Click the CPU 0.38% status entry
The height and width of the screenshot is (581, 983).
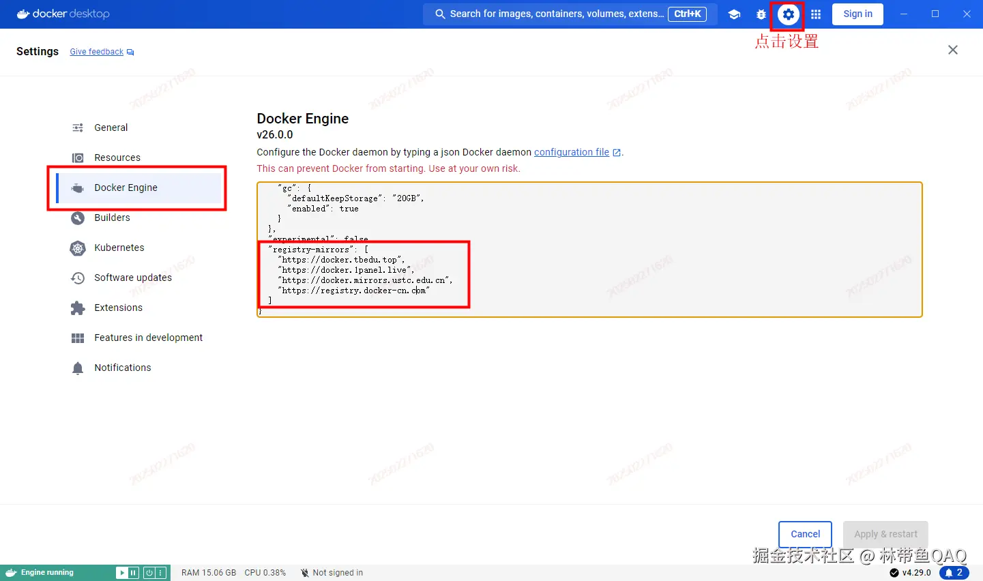coord(265,573)
